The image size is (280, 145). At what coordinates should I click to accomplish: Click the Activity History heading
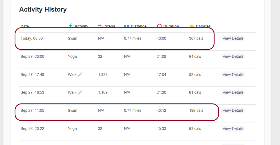[43, 10]
